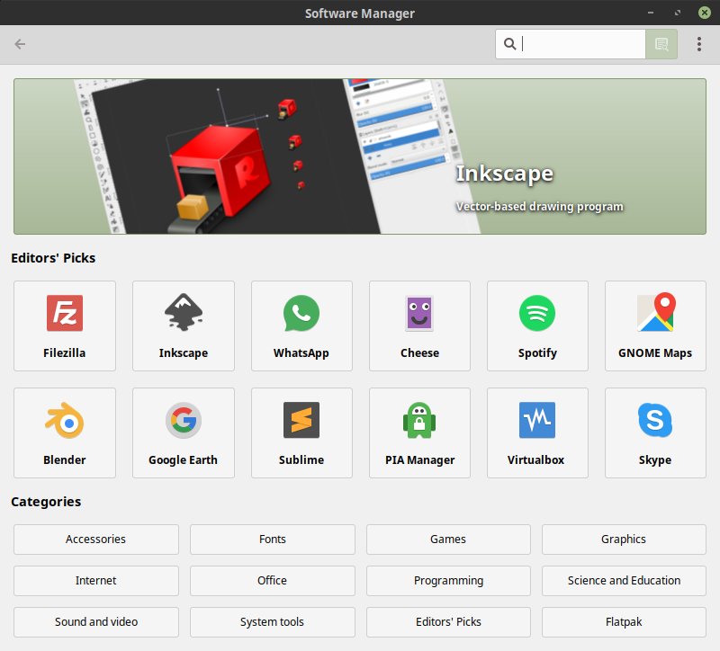Open the Sublime app tile
The width and height of the screenshot is (720, 651).
pyautogui.click(x=301, y=433)
